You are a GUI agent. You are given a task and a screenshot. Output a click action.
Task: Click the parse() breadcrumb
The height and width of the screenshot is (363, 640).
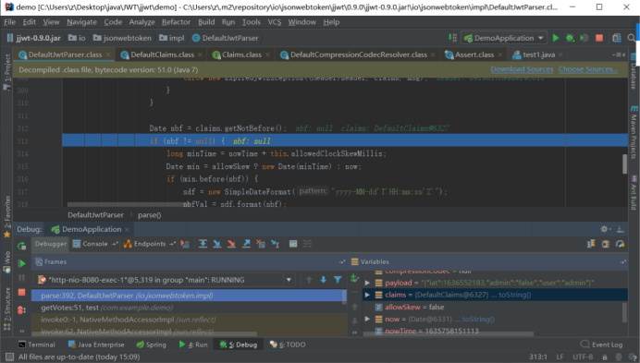click(x=150, y=215)
